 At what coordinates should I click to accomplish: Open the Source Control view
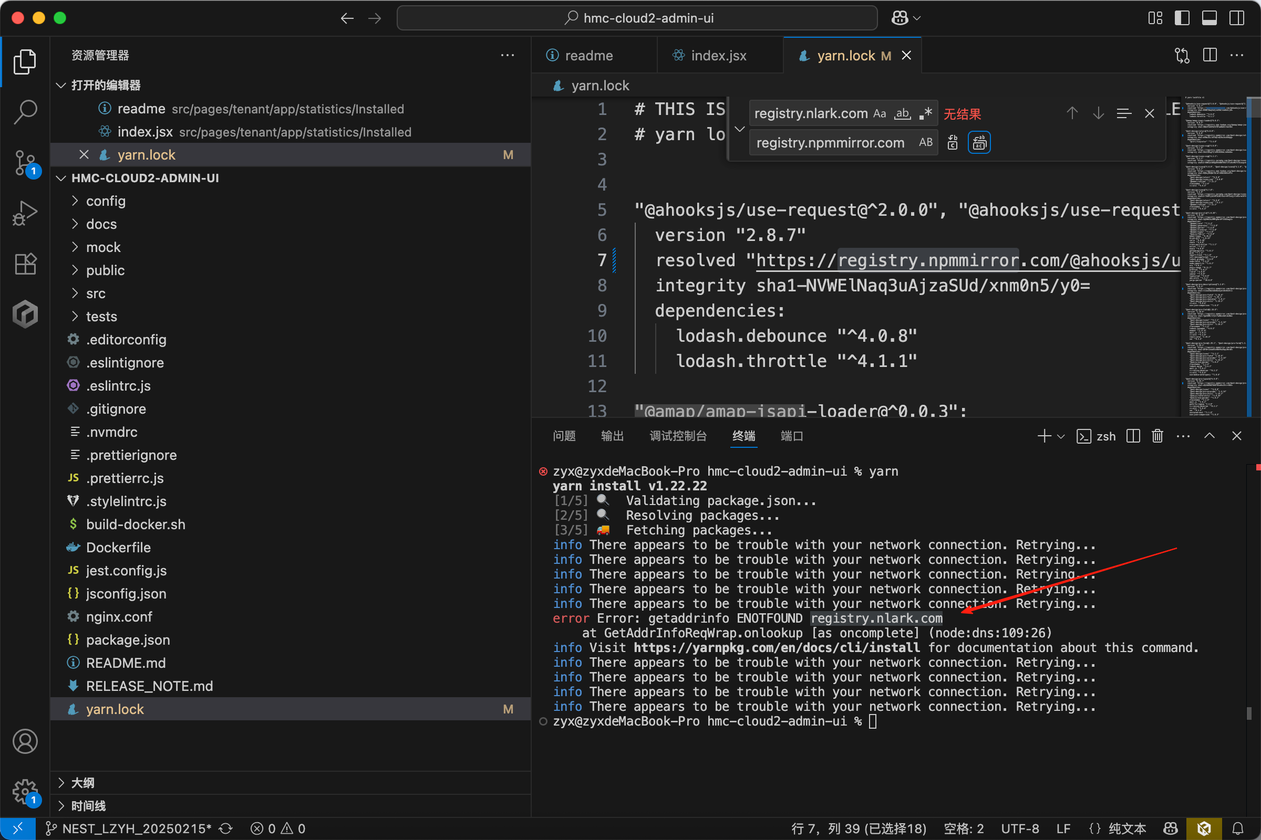[25, 162]
